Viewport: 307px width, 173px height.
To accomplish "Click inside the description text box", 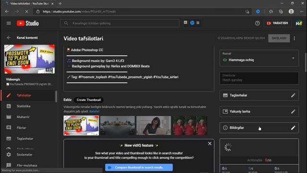I will coord(139,69).
